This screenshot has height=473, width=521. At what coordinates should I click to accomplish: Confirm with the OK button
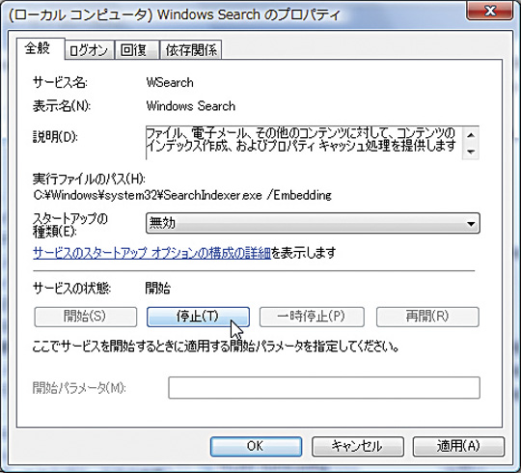pyautogui.click(x=256, y=446)
